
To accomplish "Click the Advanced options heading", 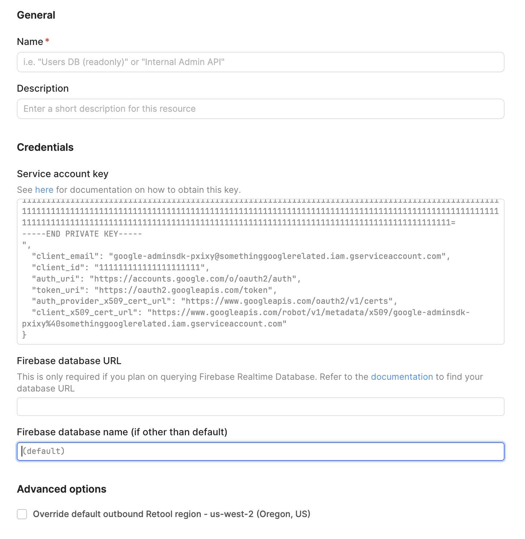I will coord(62,489).
